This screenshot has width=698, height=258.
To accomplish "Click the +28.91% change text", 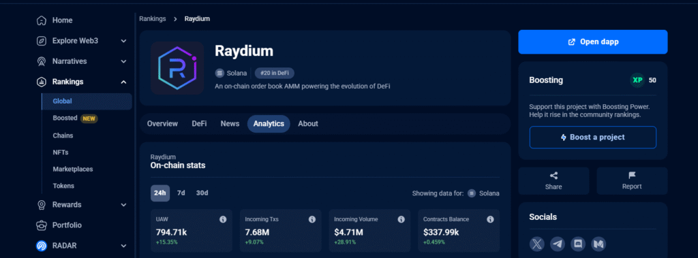I will click(x=345, y=242).
